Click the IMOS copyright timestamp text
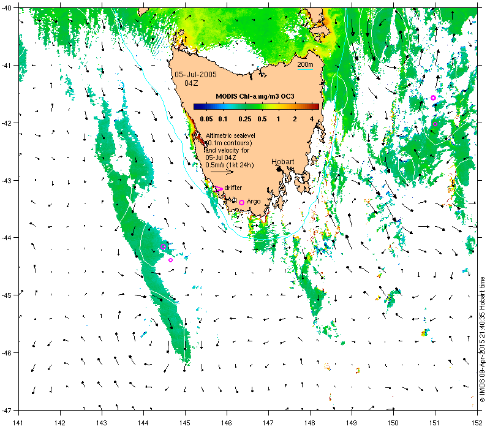 482,340
